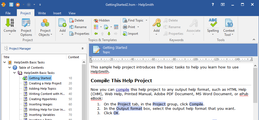Toggle ribbon display options button
The image size is (259, 120).
click(223, 5)
